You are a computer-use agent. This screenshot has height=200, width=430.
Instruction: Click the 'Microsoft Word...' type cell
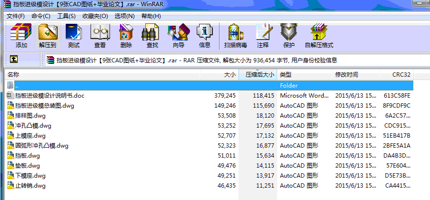304,95
